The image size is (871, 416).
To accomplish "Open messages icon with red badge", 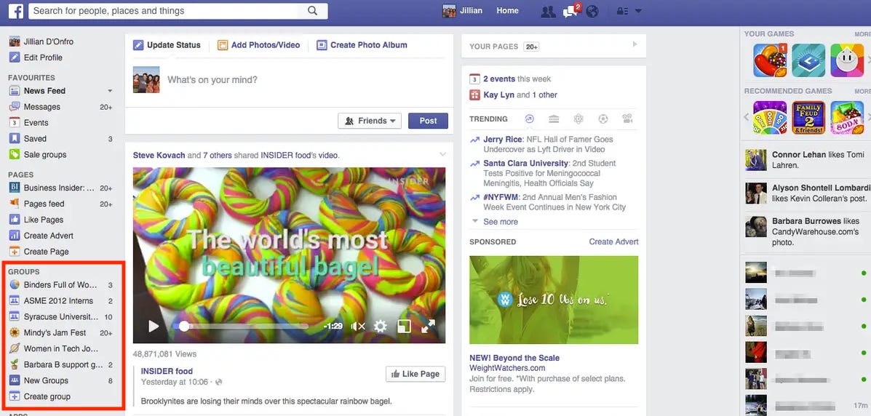I will (x=571, y=11).
